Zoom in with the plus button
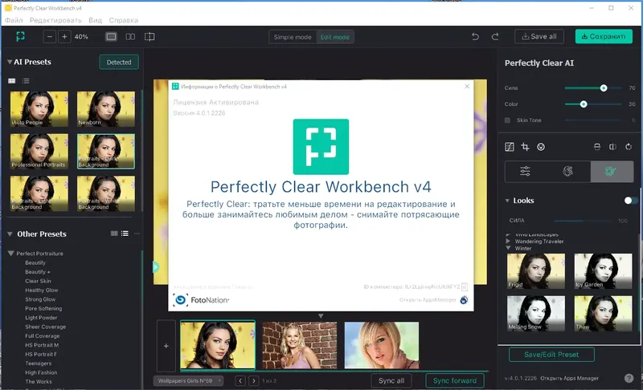This screenshot has height=390, width=643. coord(64,37)
